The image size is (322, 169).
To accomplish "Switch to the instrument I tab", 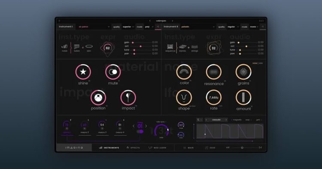I will coord(66,27).
